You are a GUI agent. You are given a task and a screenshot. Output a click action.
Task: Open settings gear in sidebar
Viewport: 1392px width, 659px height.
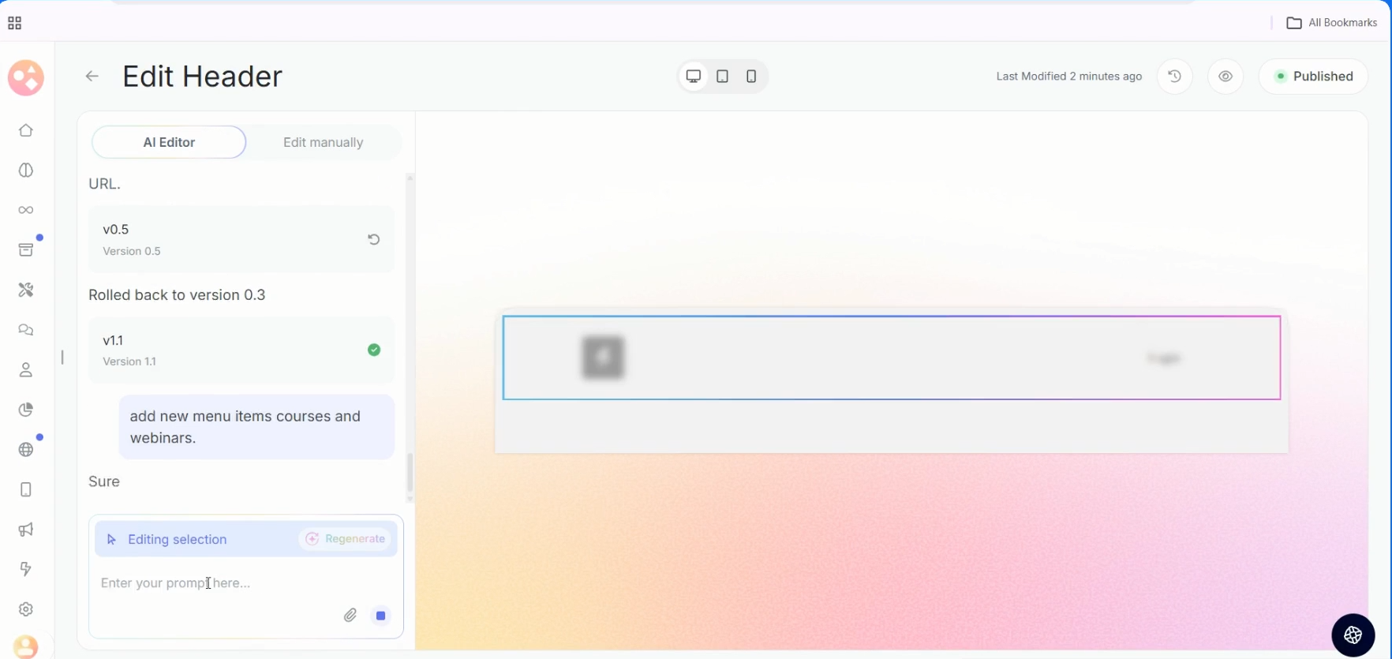[x=26, y=609]
